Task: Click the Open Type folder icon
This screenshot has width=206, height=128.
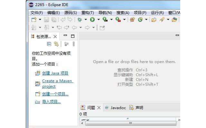Action: 154,20
